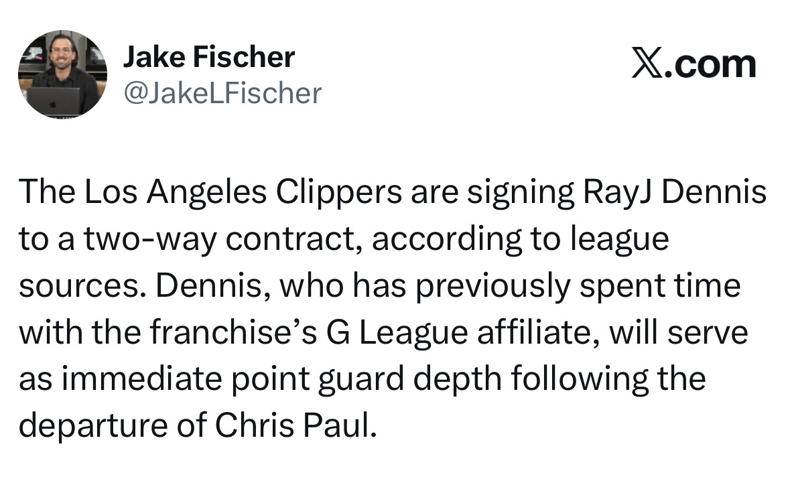The width and height of the screenshot is (790, 479).
Task: Click the X.com watermark text
Action: click(694, 64)
